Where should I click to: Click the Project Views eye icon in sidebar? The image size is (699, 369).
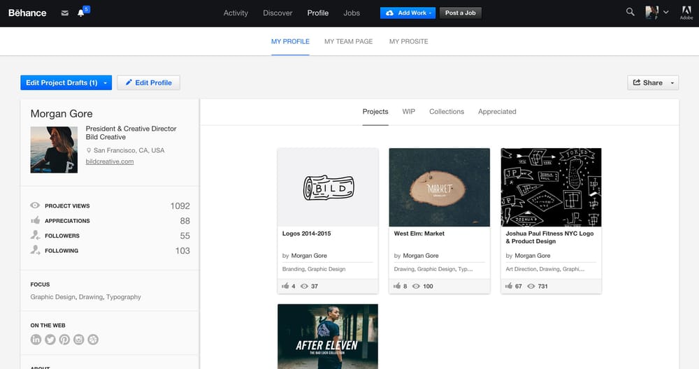tap(35, 205)
